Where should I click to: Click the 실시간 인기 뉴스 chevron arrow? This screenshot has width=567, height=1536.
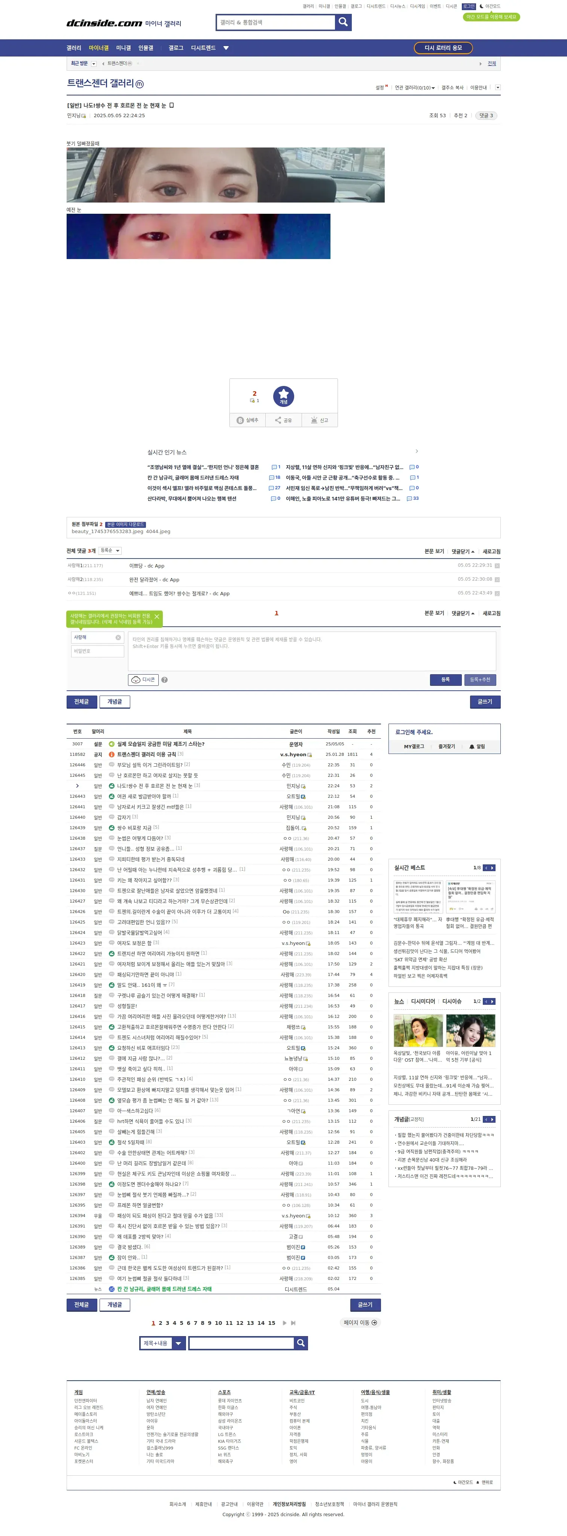click(416, 451)
